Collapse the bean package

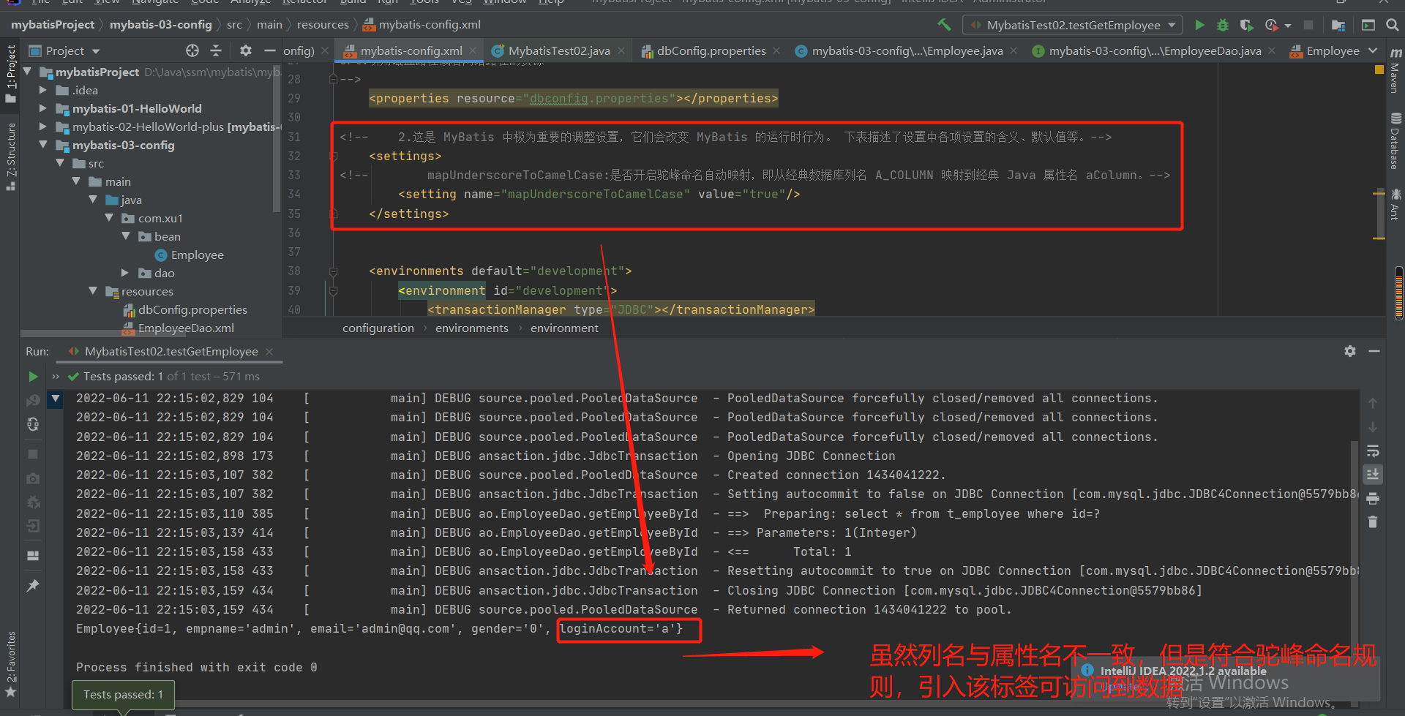point(125,236)
